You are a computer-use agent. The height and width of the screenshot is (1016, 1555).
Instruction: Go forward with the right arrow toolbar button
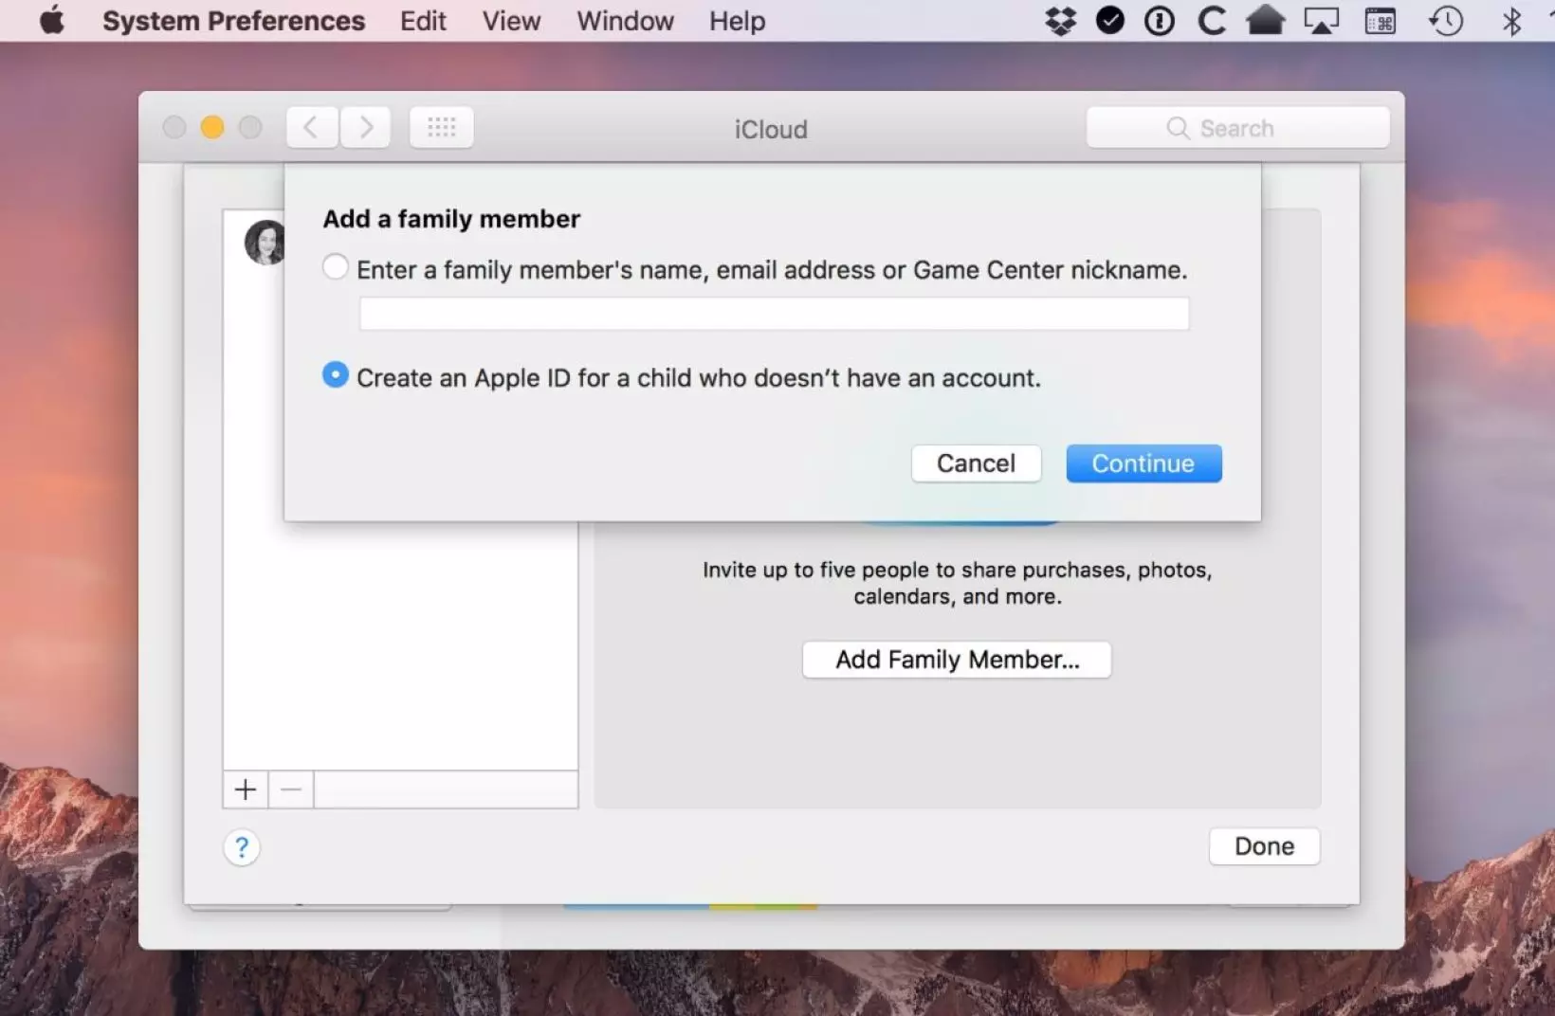(x=366, y=127)
